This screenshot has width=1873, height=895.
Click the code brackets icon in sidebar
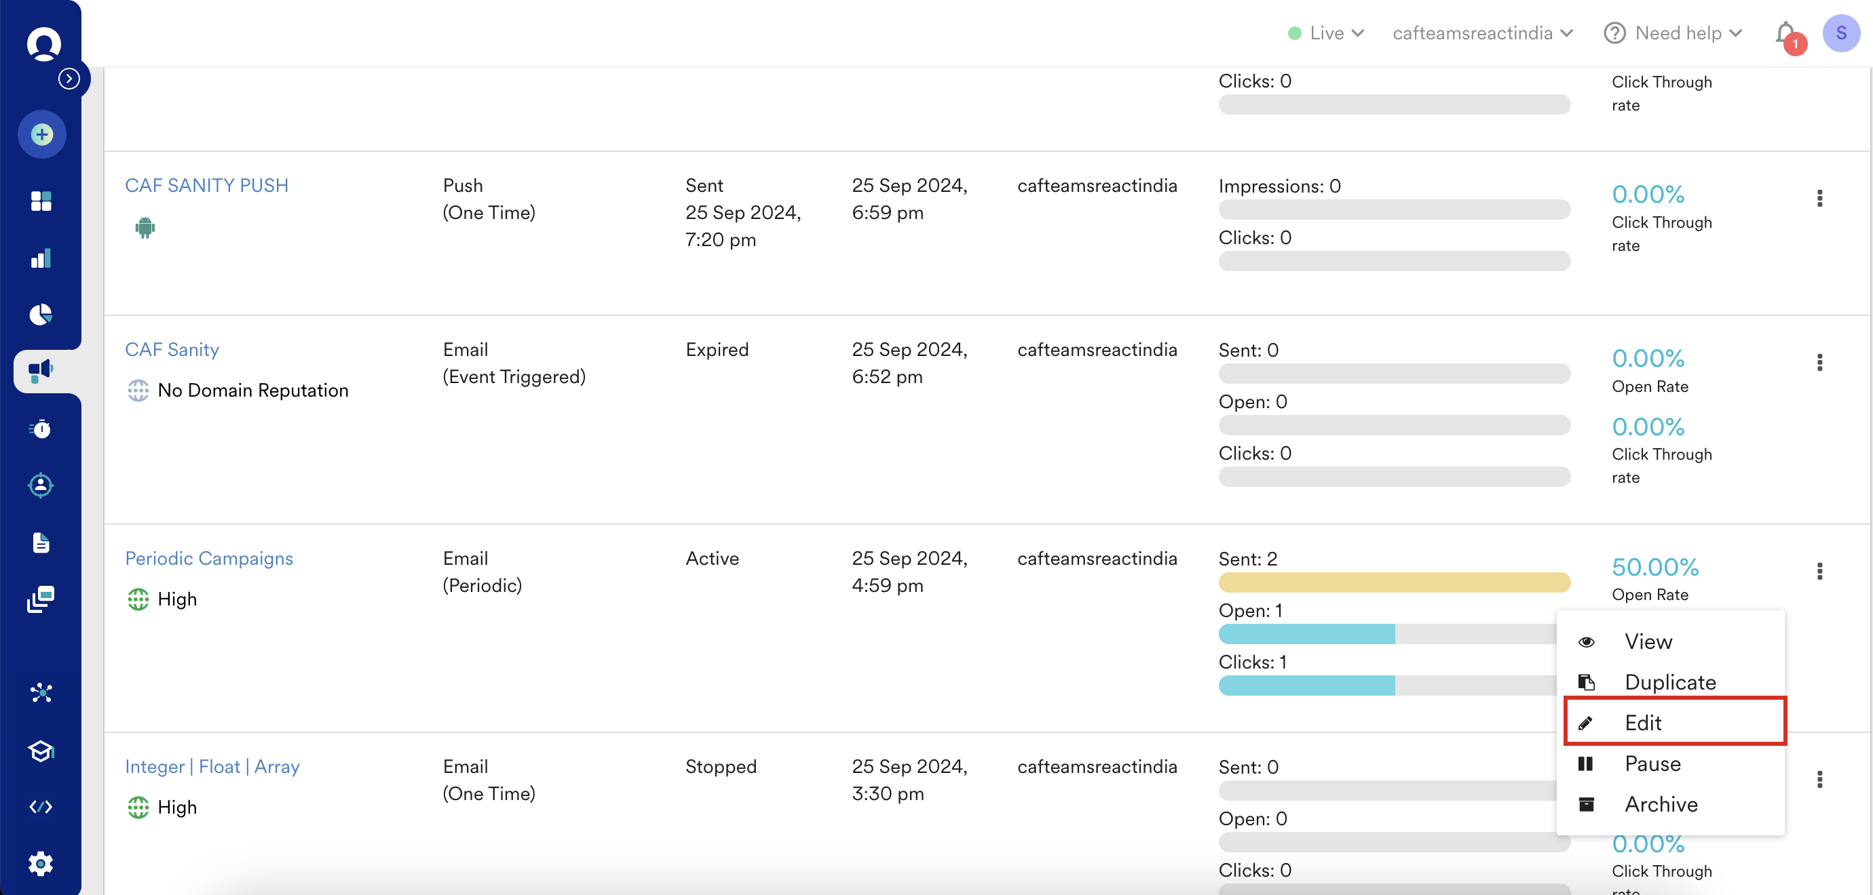click(x=41, y=807)
